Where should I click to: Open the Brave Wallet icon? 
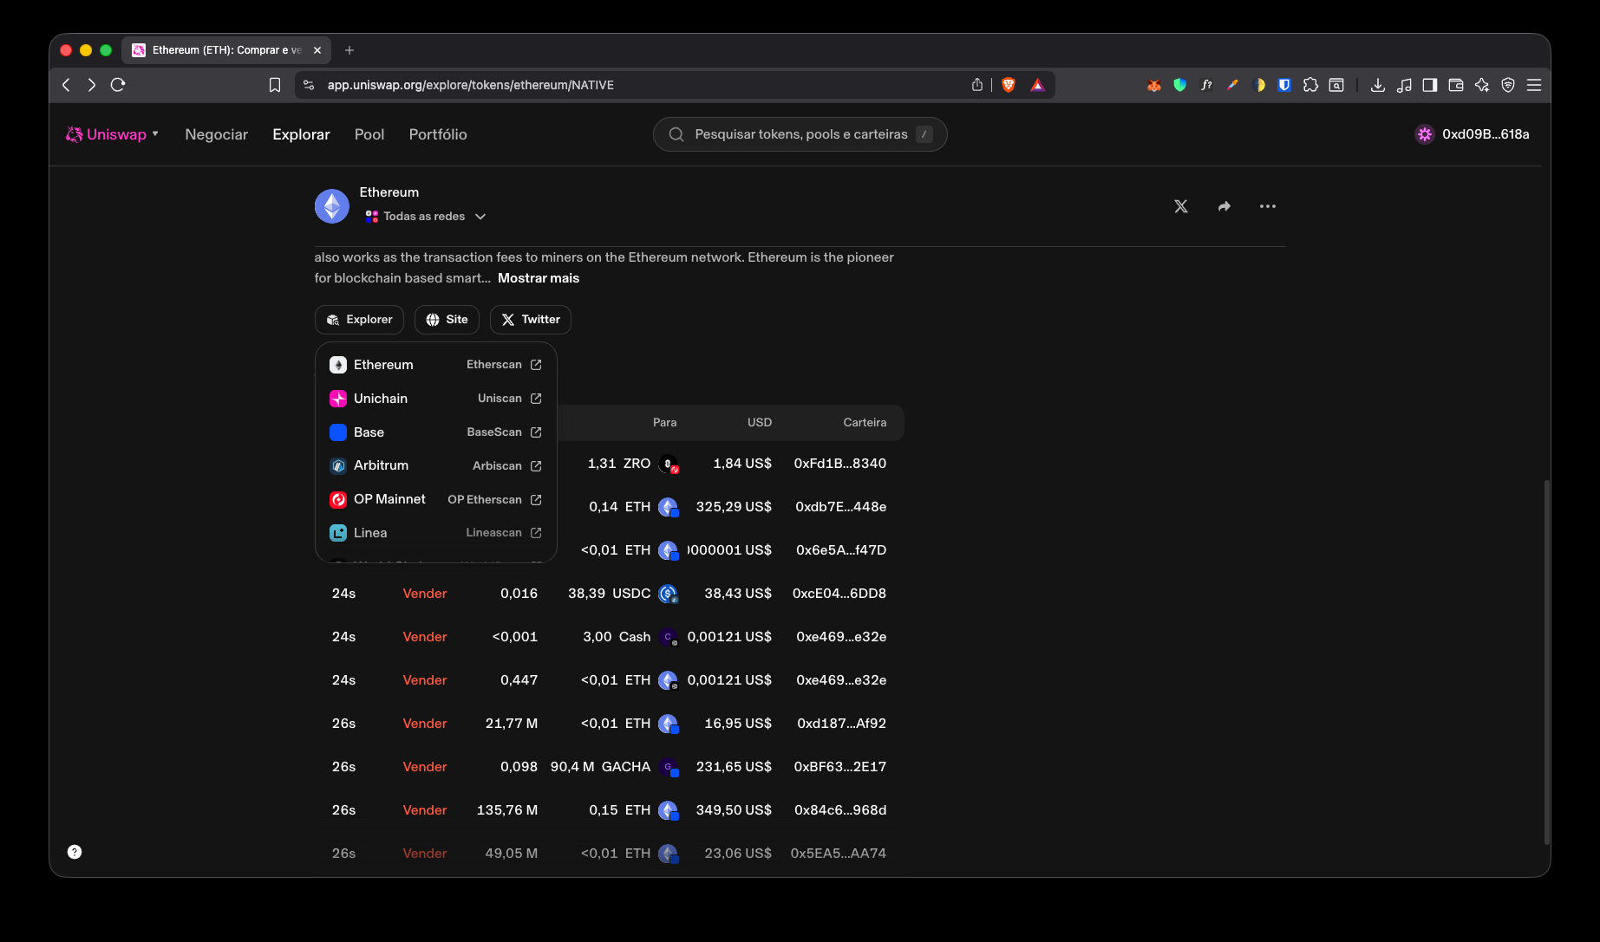pyautogui.click(x=1456, y=85)
